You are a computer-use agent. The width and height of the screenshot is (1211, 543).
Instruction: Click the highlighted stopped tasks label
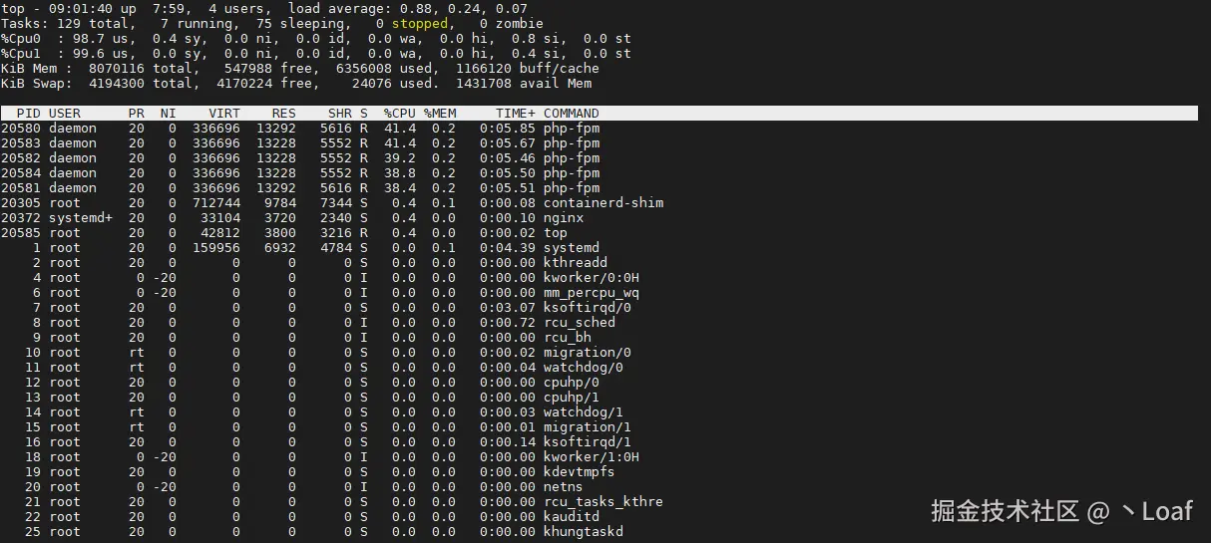click(x=419, y=24)
